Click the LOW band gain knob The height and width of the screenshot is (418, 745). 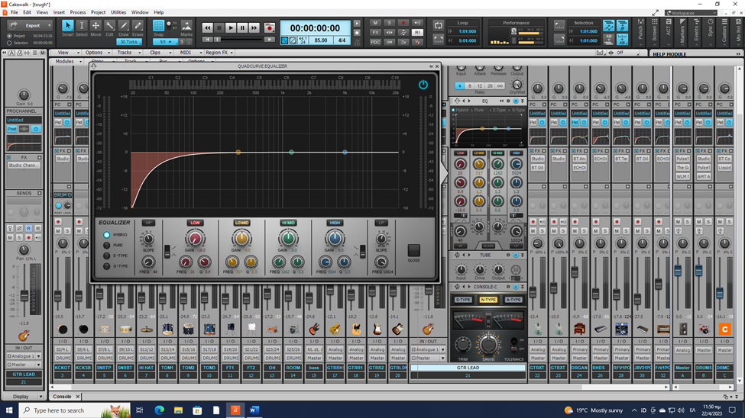(195, 238)
